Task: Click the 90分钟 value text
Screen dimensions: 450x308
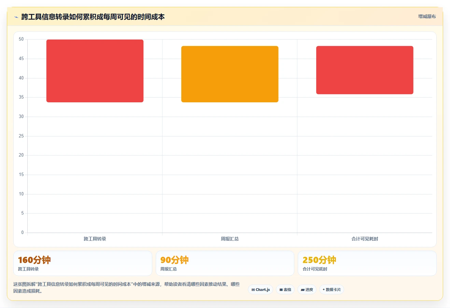Action: coord(174,260)
